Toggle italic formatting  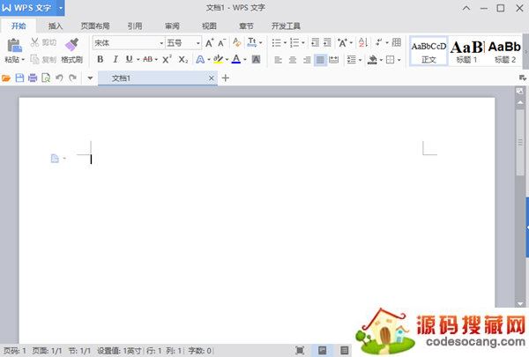point(115,59)
